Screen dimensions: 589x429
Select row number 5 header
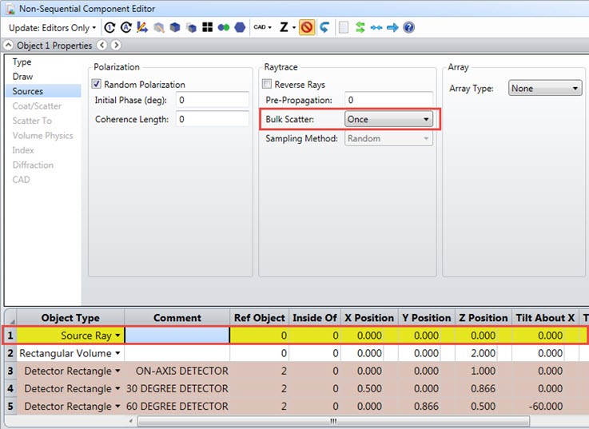pos(10,406)
